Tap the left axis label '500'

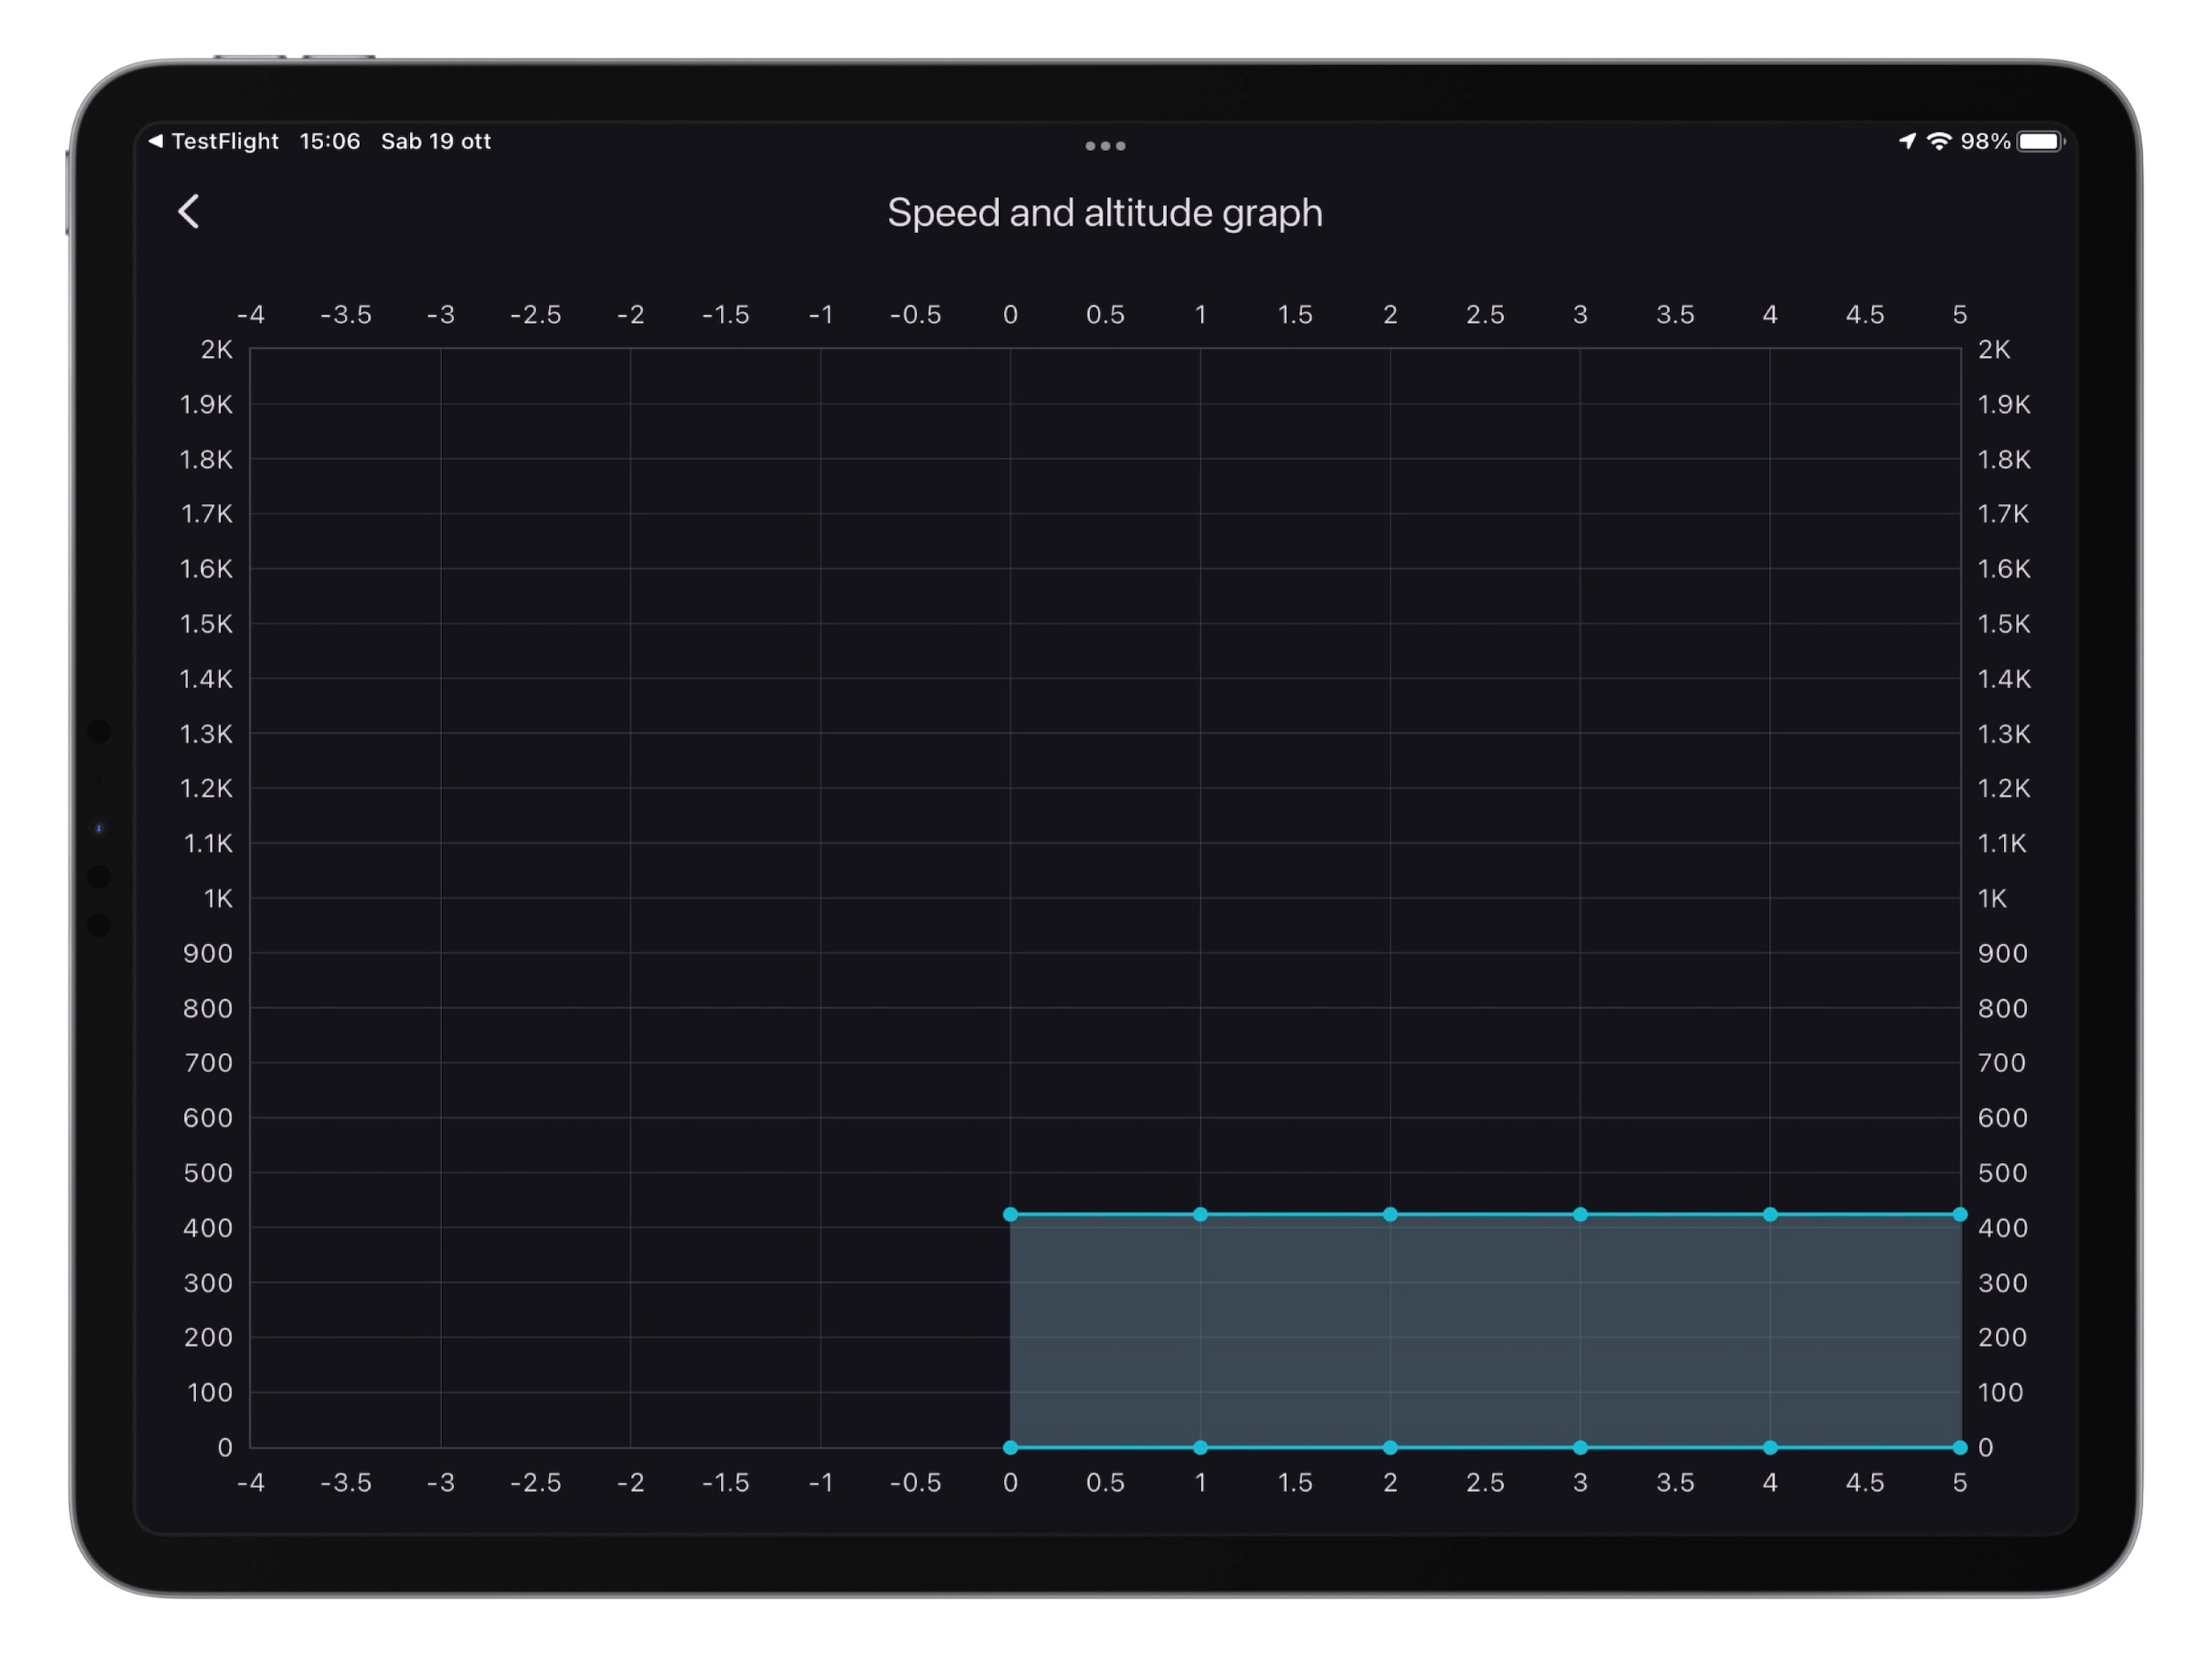[x=208, y=1173]
